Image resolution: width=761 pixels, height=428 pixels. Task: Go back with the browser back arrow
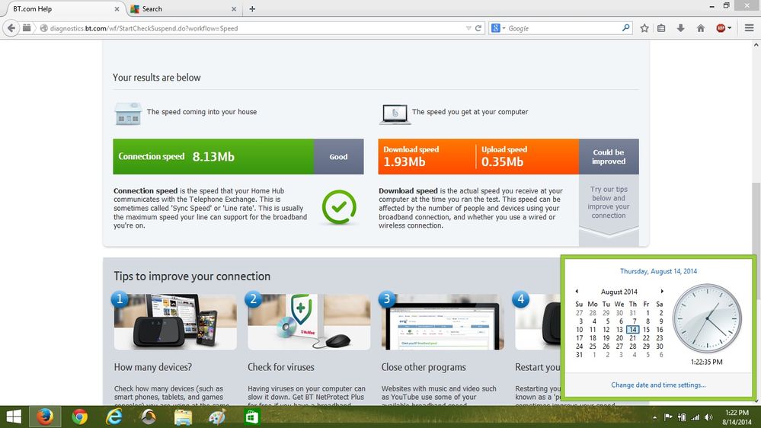pyautogui.click(x=11, y=28)
